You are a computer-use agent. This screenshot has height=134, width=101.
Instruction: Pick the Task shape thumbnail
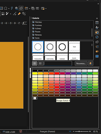74,47
